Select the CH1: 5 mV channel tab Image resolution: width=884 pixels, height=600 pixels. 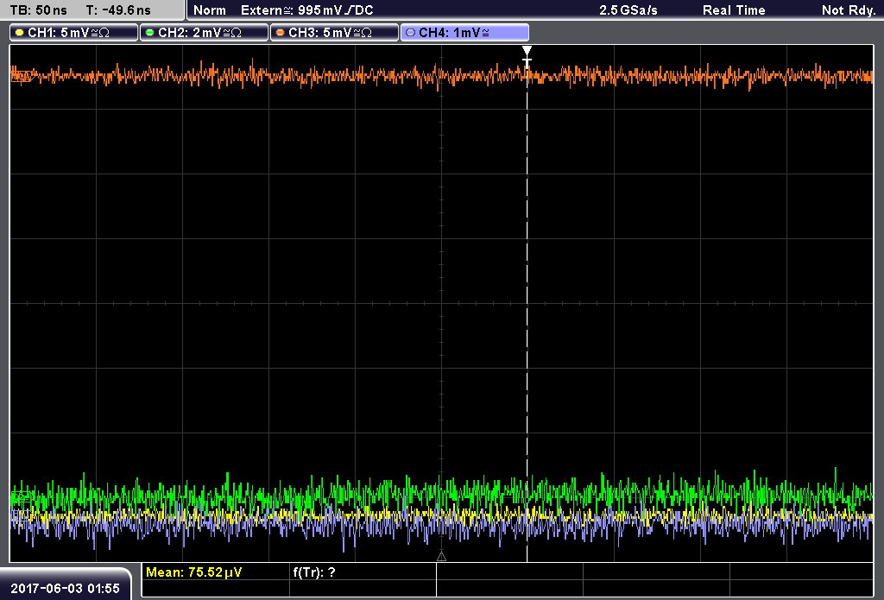(x=74, y=32)
